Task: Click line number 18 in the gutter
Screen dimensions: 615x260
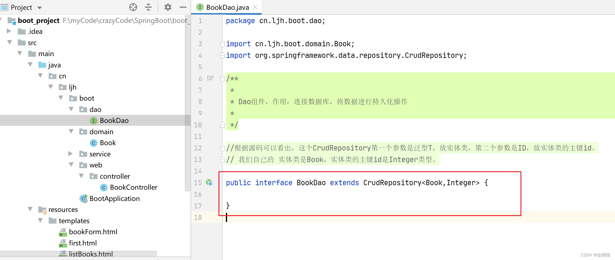Action: pos(198,217)
